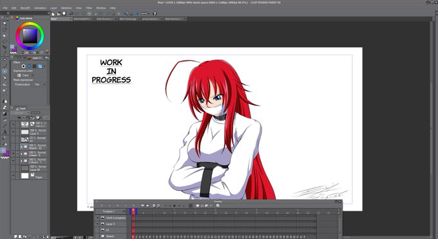Click the delete layer trash icon

48,237
